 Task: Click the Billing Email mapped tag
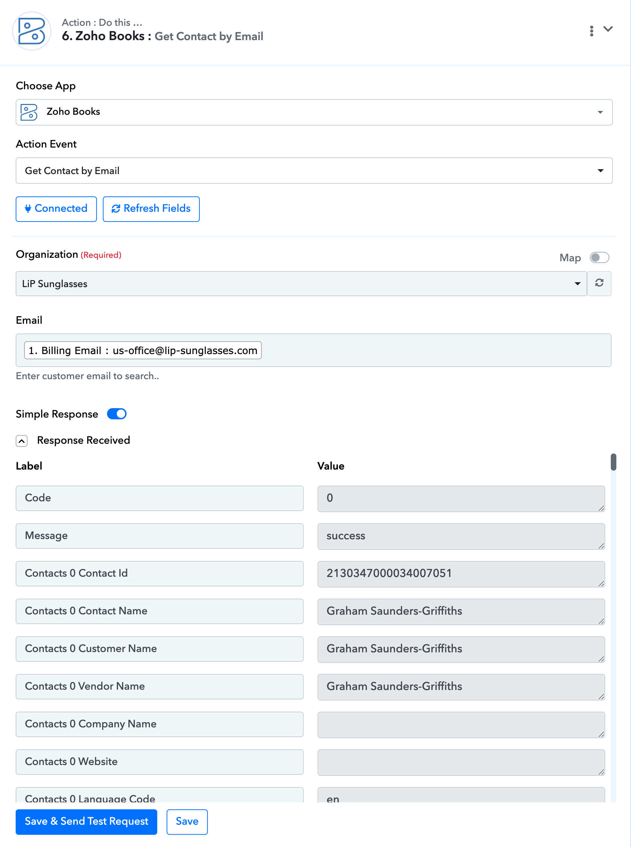coord(143,350)
